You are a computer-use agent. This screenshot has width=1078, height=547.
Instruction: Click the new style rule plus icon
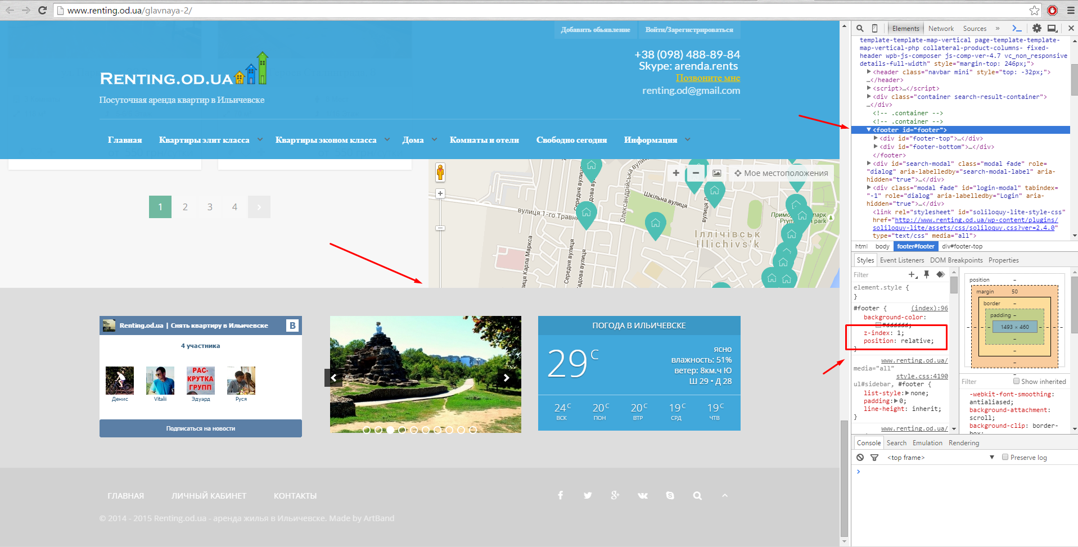[912, 274]
